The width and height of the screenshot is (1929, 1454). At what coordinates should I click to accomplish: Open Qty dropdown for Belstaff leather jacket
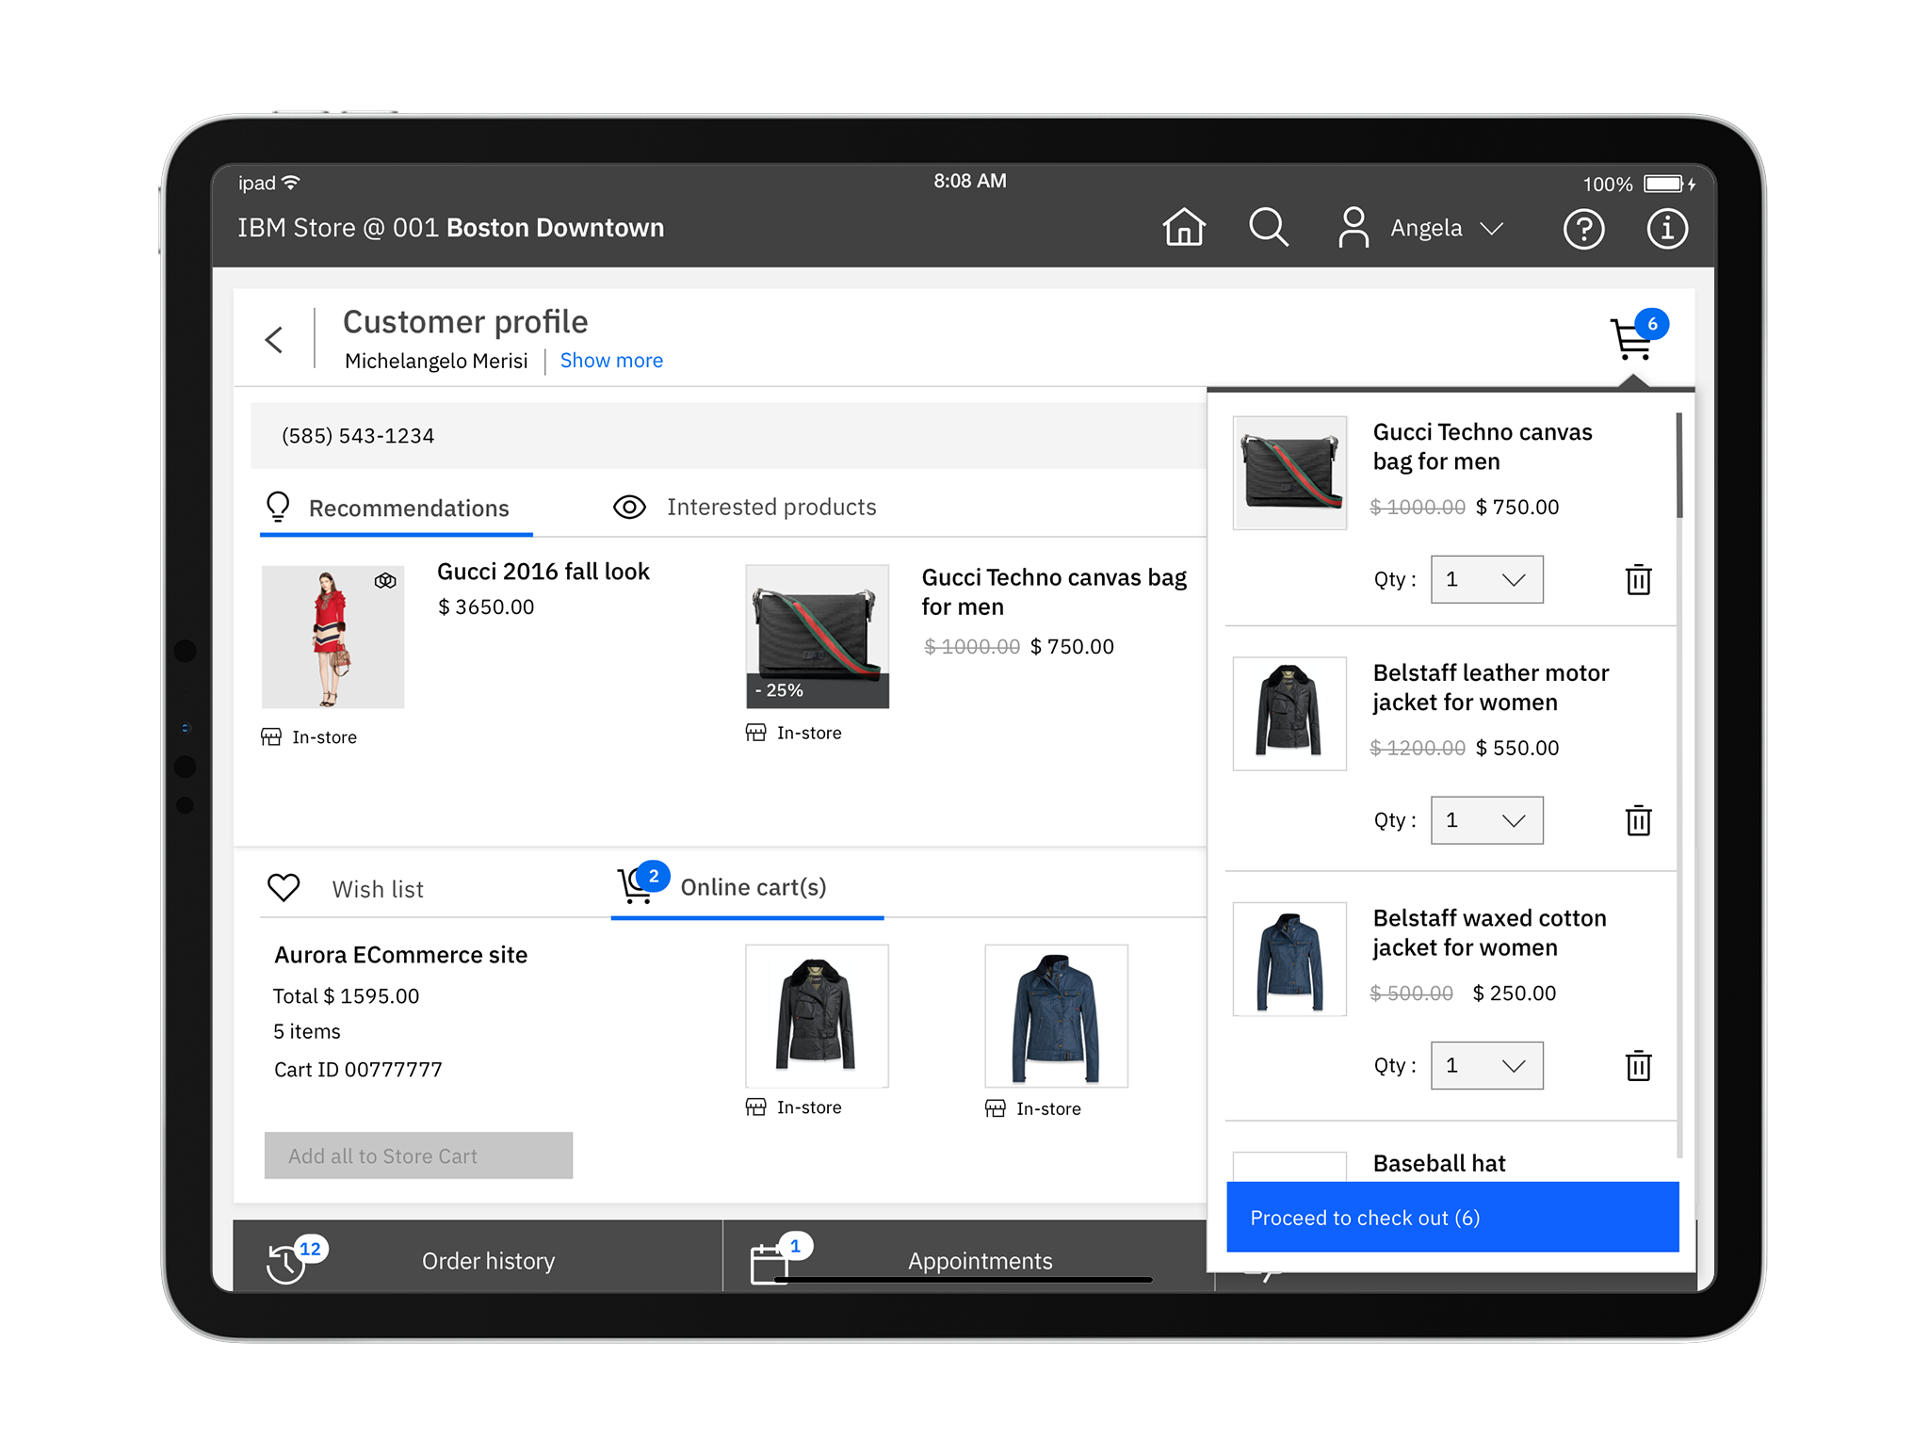coord(1486,820)
